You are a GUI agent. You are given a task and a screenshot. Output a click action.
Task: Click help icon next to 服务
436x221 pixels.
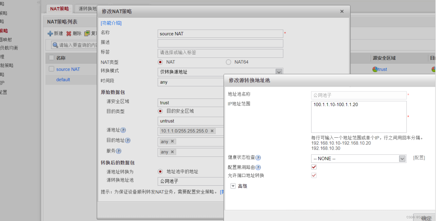pos(119,151)
